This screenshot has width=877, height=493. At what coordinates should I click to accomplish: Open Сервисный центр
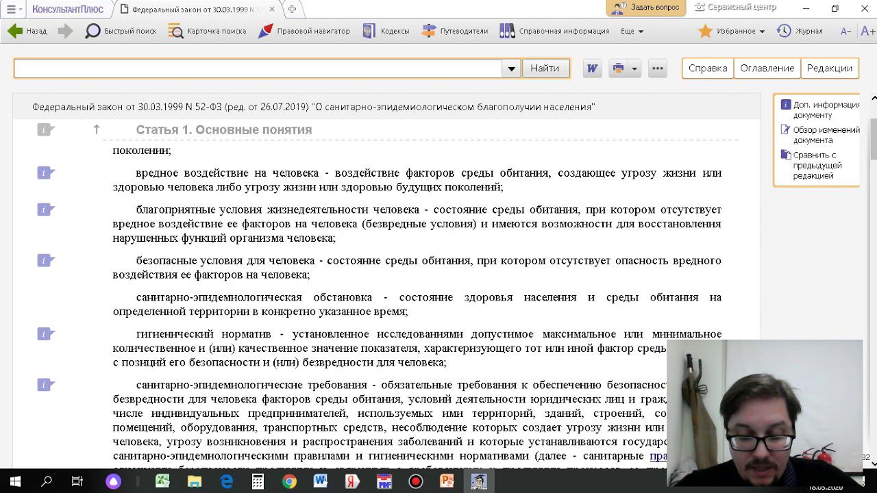coord(735,8)
